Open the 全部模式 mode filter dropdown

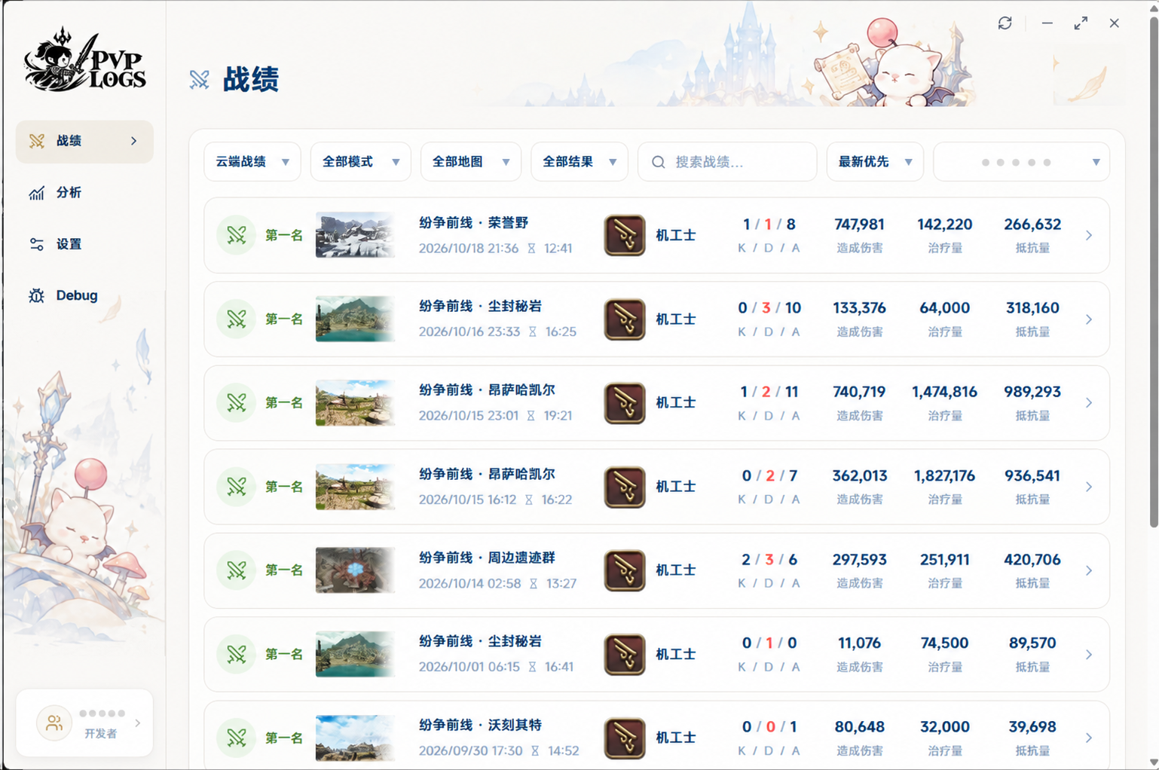[361, 162]
